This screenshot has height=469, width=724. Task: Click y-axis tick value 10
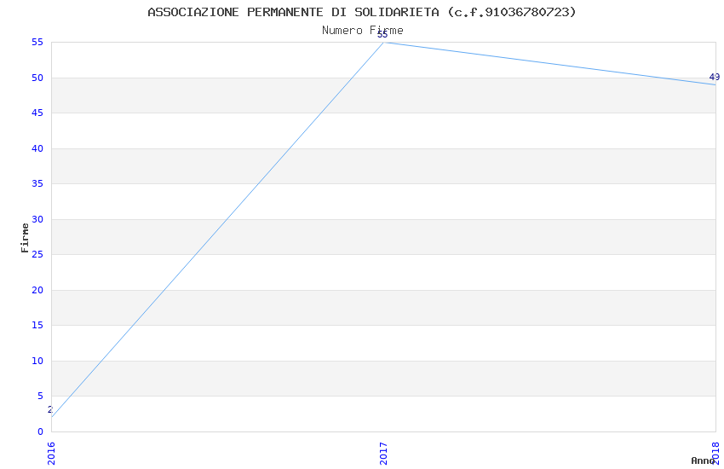[37, 361]
